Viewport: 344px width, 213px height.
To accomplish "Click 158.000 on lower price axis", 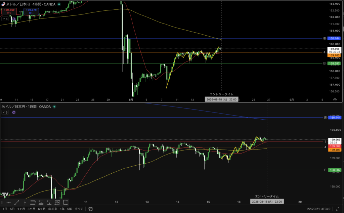I will (335, 187).
